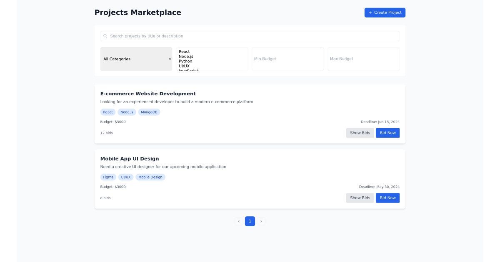
Task: Click the search projects input field
Action: [250, 36]
